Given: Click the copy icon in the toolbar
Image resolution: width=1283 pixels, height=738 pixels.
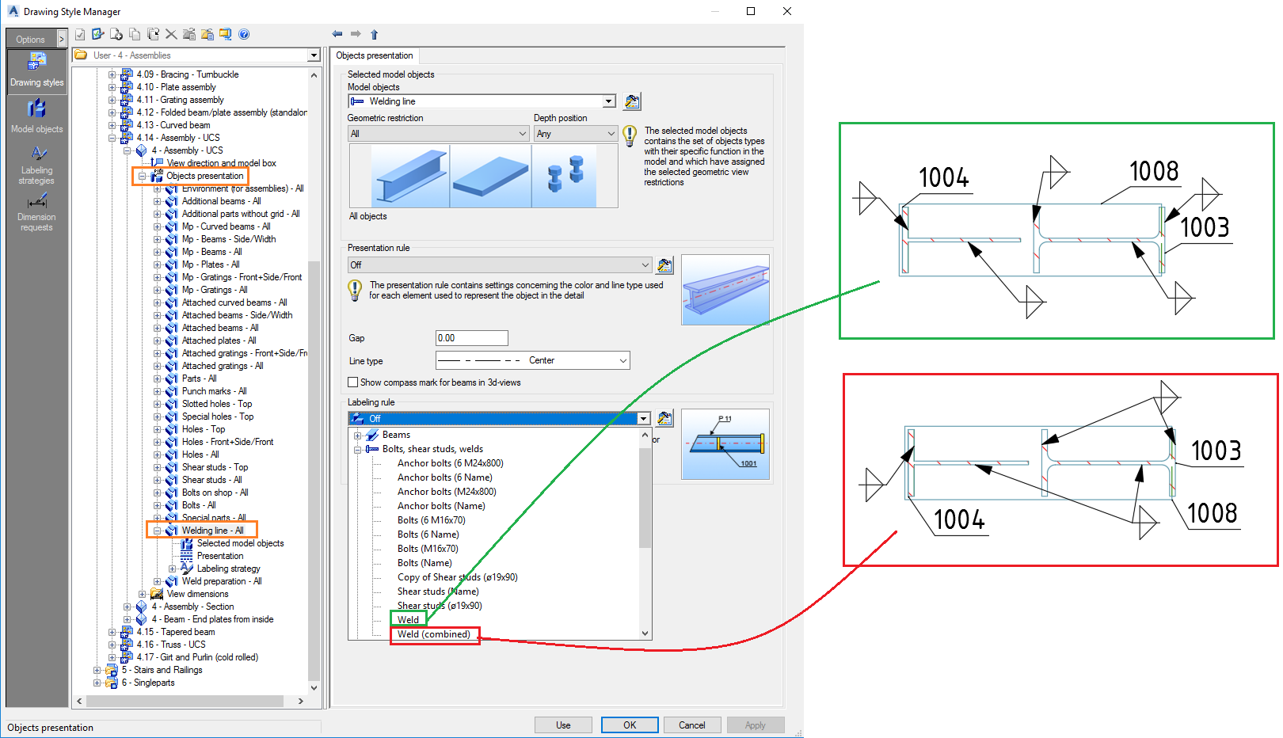Looking at the screenshot, I should tap(135, 34).
